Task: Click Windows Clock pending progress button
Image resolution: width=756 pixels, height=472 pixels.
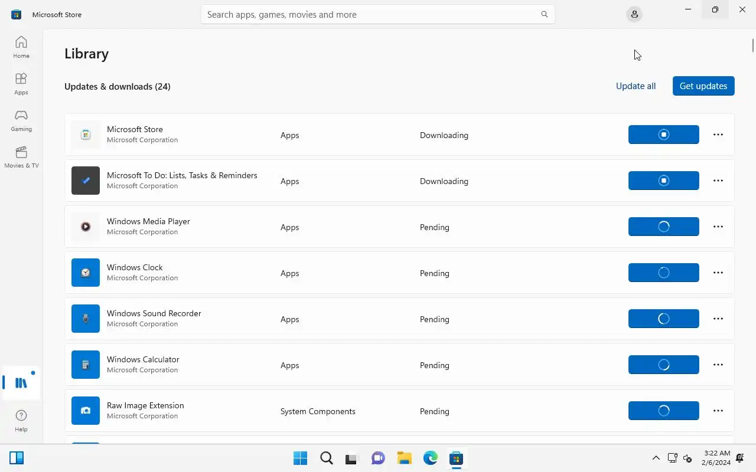Action: [664, 273]
